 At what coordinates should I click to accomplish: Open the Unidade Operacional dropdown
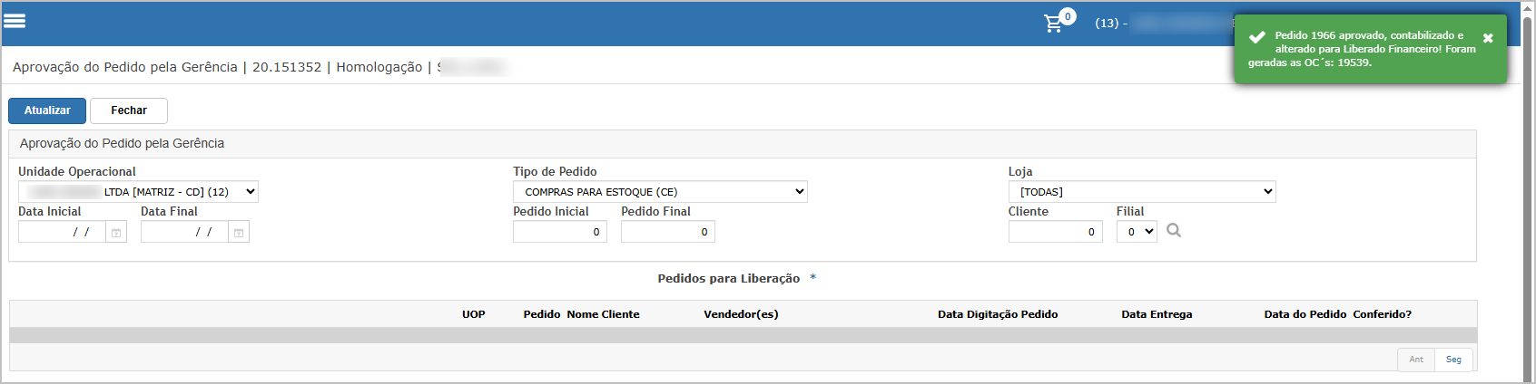pos(138,192)
